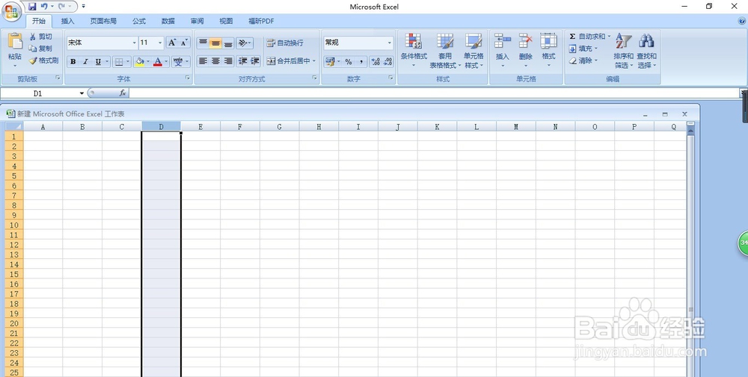Apply cell borders icon
The height and width of the screenshot is (377, 748).
[119, 61]
